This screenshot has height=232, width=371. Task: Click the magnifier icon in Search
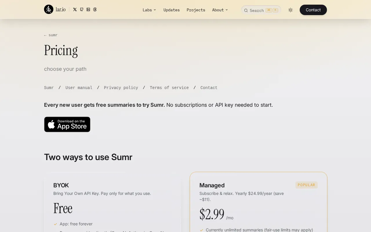click(246, 10)
